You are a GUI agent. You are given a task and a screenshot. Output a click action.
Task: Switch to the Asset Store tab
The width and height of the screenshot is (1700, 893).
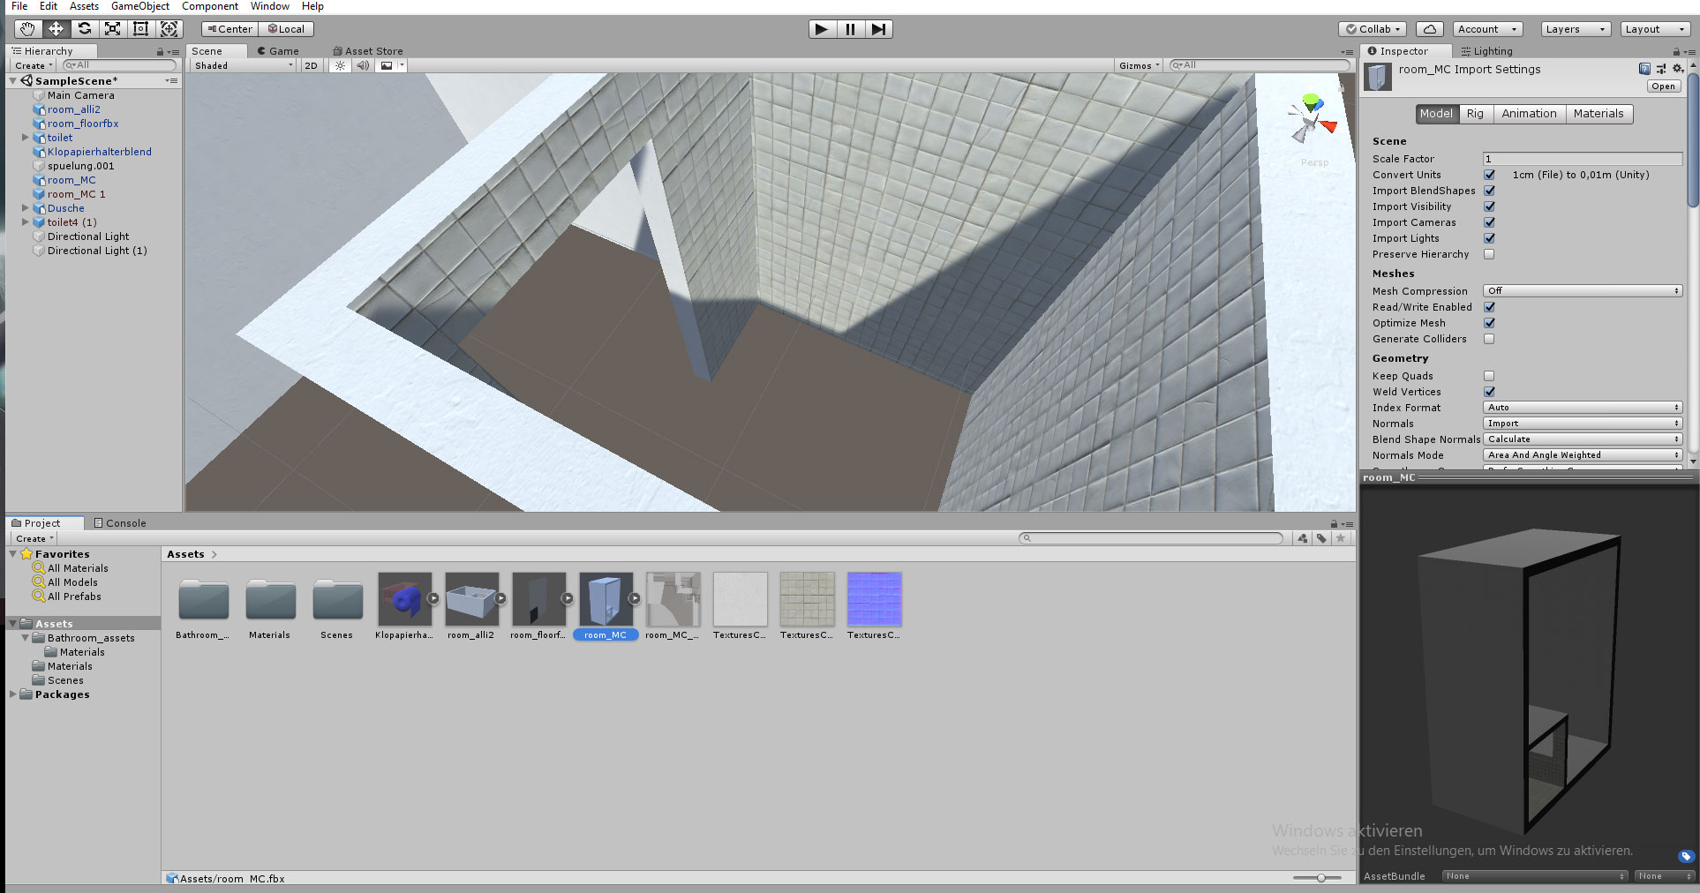pos(367,51)
